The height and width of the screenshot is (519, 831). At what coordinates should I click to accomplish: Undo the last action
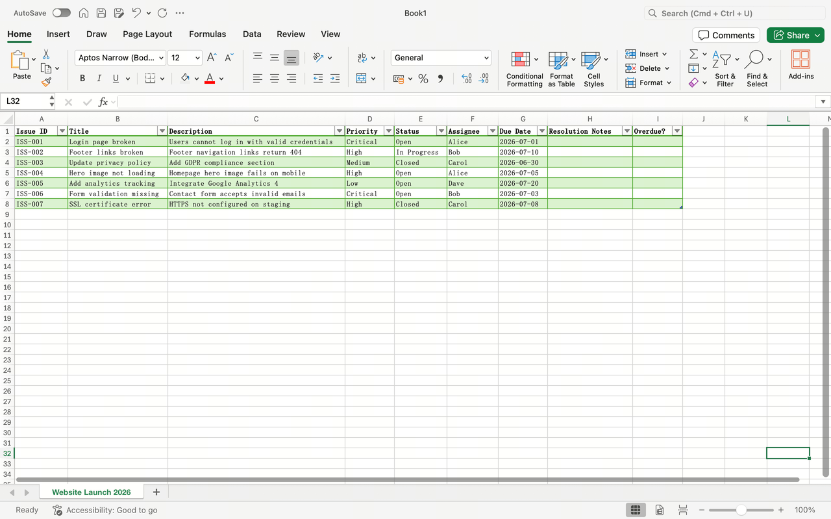pyautogui.click(x=136, y=13)
